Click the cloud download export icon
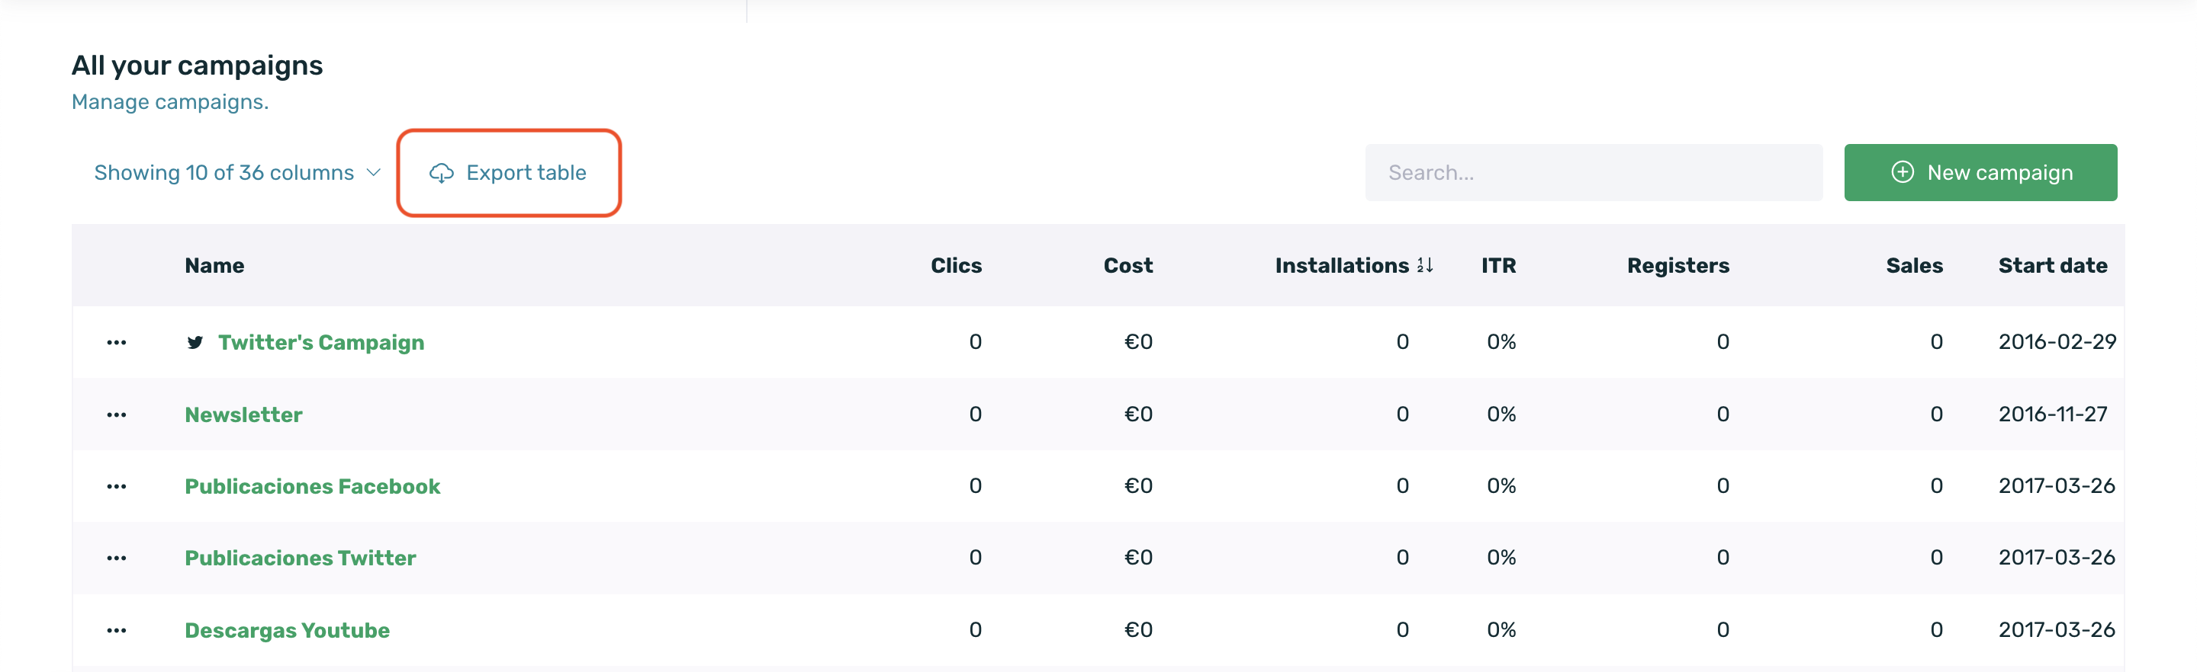2197x672 pixels. click(441, 173)
